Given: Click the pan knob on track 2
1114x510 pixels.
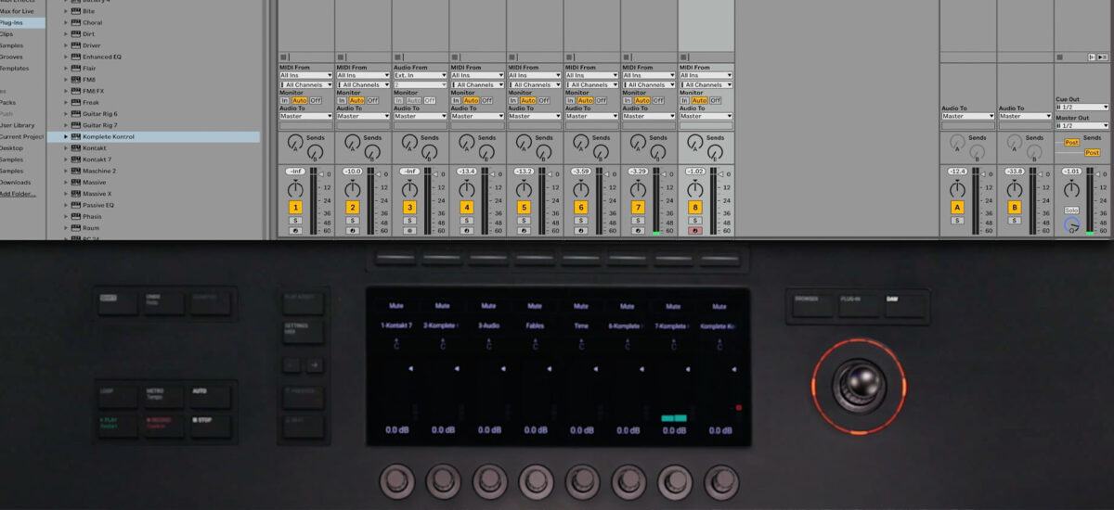Looking at the screenshot, I should point(353,188).
